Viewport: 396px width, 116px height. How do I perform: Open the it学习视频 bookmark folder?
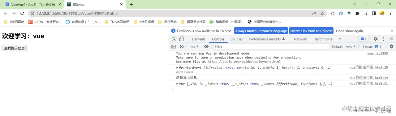point(144,22)
